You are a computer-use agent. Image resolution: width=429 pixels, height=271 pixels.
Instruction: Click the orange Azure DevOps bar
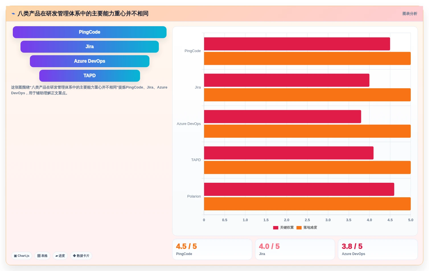[x=307, y=131]
